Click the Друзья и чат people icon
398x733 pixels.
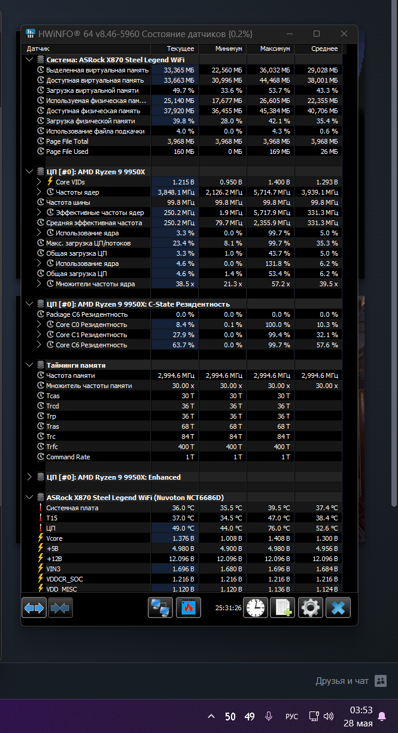click(381, 681)
